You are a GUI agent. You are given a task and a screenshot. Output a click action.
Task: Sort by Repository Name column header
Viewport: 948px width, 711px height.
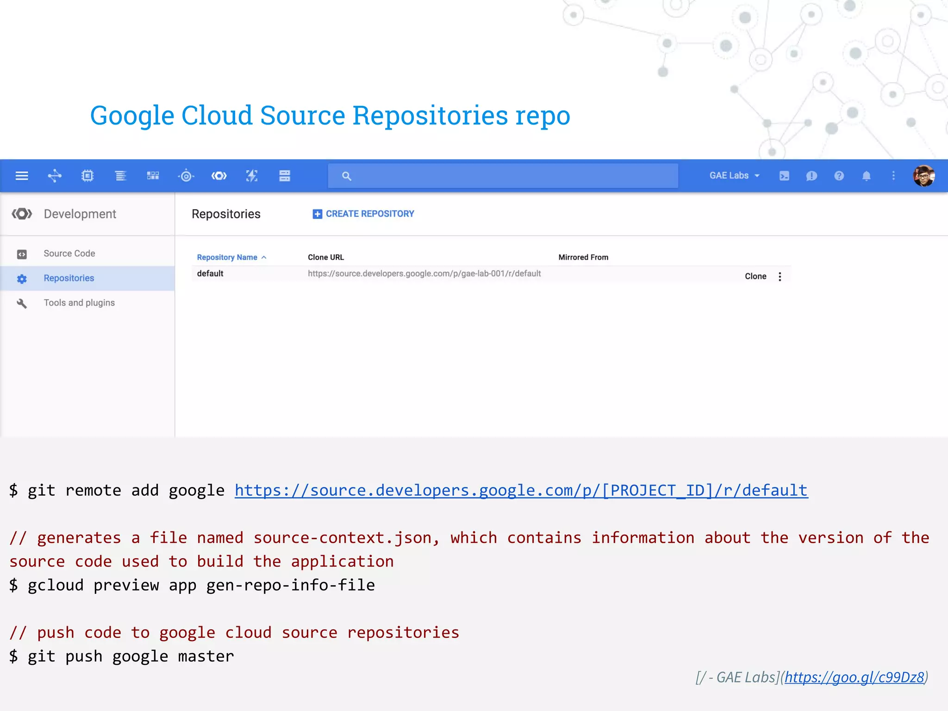point(231,257)
